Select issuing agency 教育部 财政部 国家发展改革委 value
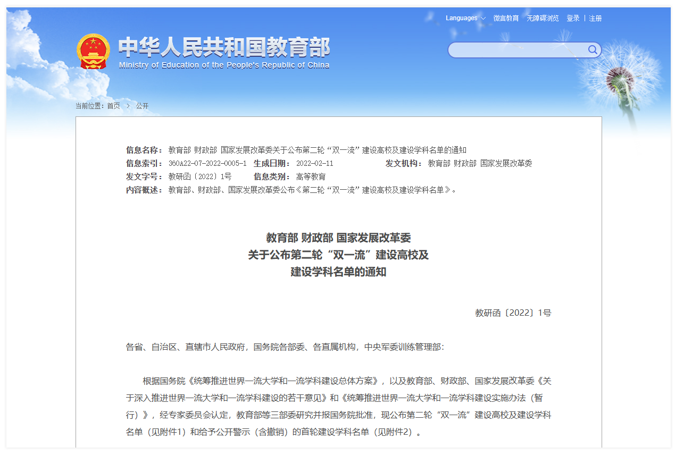The height and width of the screenshot is (455, 675). (480, 164)
